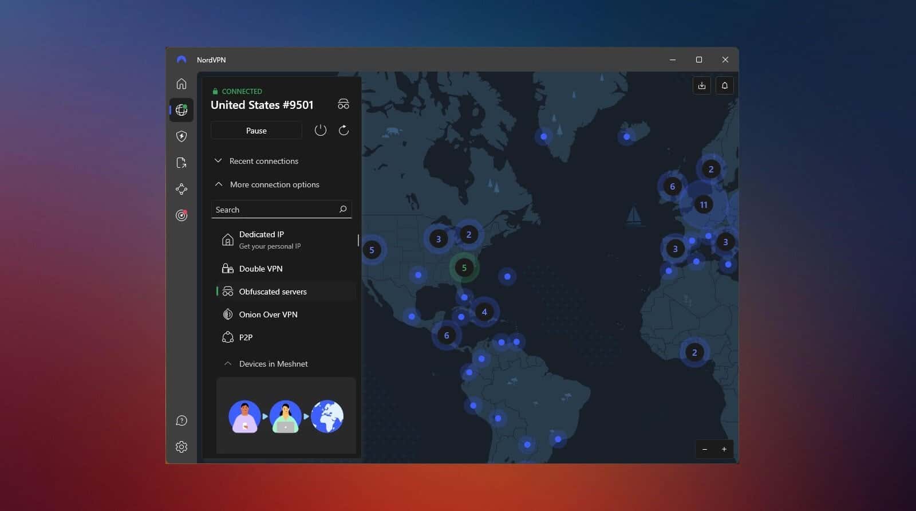Open the VPN globe icon in sidebar
Viewport: 916px width, 511px height.
coord(181,110)
